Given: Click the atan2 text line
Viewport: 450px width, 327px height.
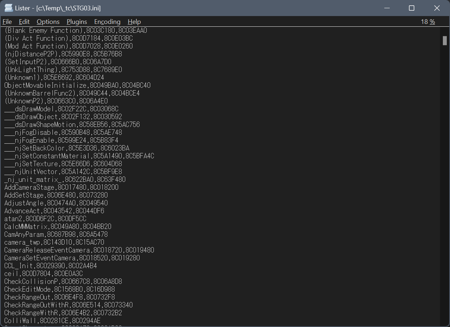Looking at the screenshot, I should click(x=45, y=219).
